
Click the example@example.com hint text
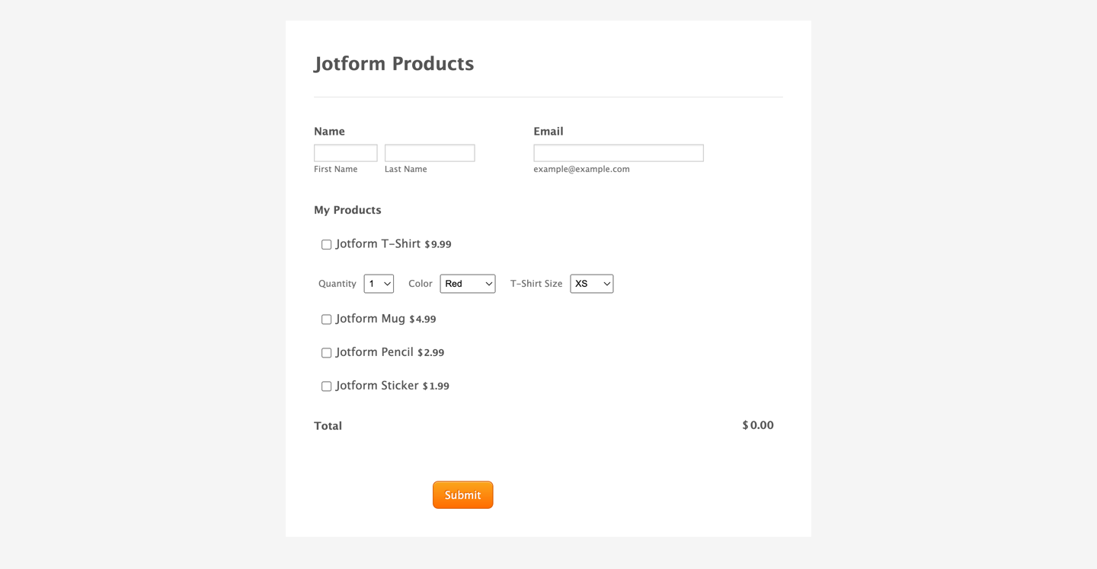(x=581, y=170)
